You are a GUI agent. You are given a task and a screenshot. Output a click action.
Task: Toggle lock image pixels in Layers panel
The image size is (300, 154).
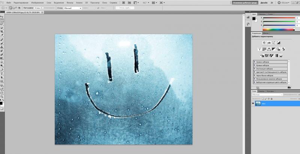tap(266, 99)
